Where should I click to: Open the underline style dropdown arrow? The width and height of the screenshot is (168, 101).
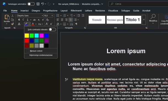point(31,20)
